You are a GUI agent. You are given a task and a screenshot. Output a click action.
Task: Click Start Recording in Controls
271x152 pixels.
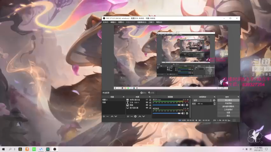pos(228,103)
